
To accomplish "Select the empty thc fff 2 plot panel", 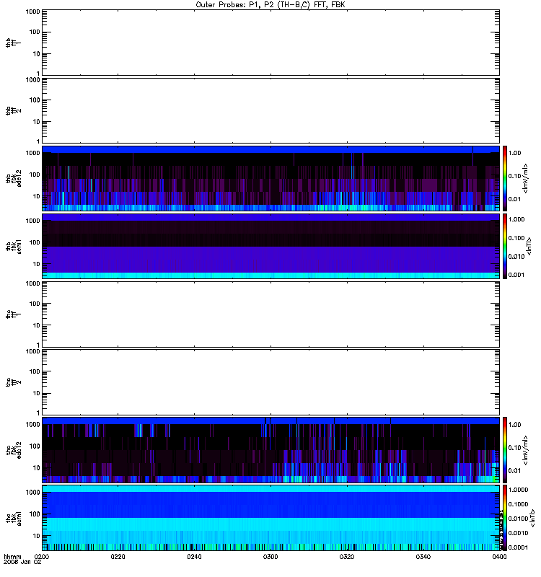I will pos(270,382).
